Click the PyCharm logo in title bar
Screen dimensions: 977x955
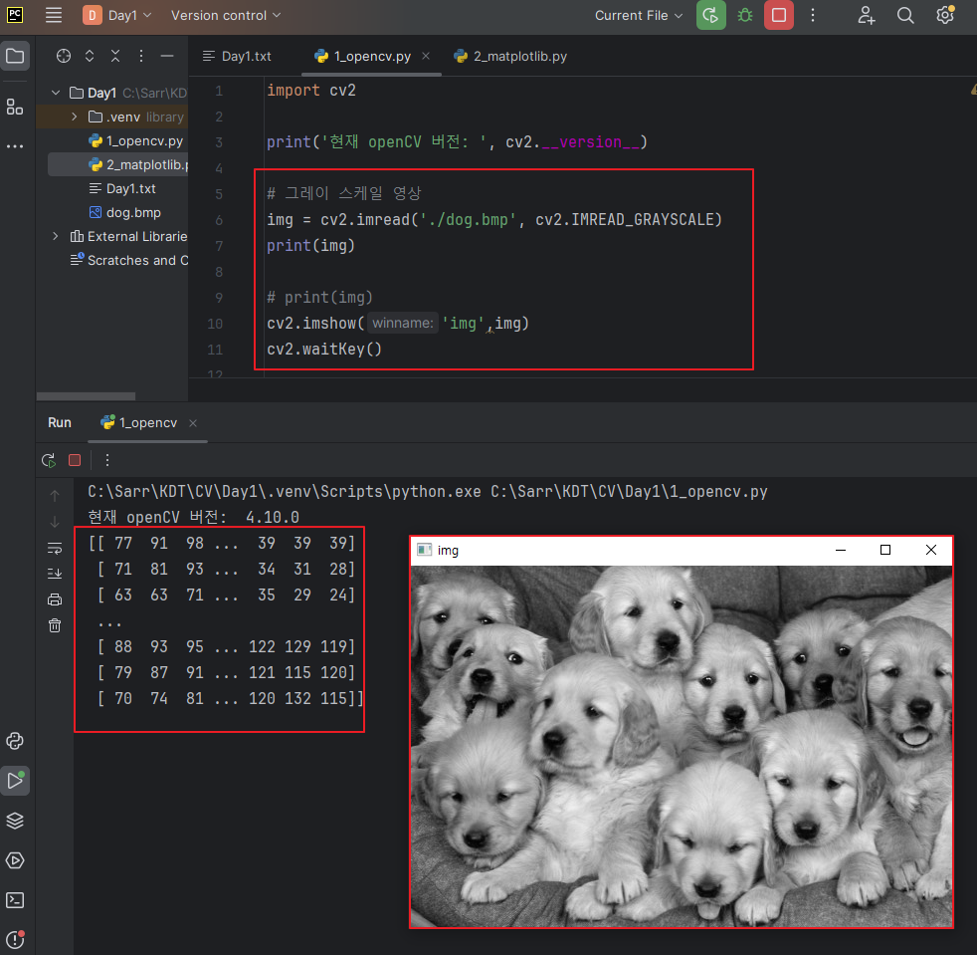[x=15, y=15]
